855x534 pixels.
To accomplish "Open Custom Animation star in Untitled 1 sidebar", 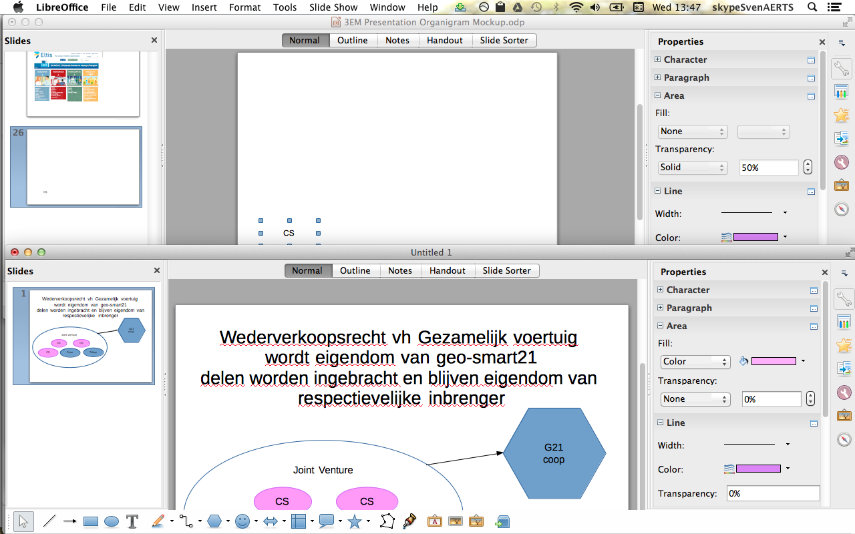I will pyautogui.click(x=844, y=345).
